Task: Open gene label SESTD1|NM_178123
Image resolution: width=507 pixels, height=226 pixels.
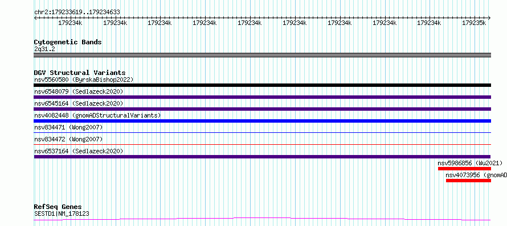Action: 62,214
